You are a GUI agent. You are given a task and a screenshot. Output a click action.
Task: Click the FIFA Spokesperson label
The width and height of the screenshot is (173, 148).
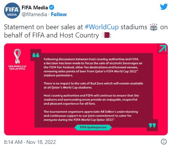[x=93, y=127]
